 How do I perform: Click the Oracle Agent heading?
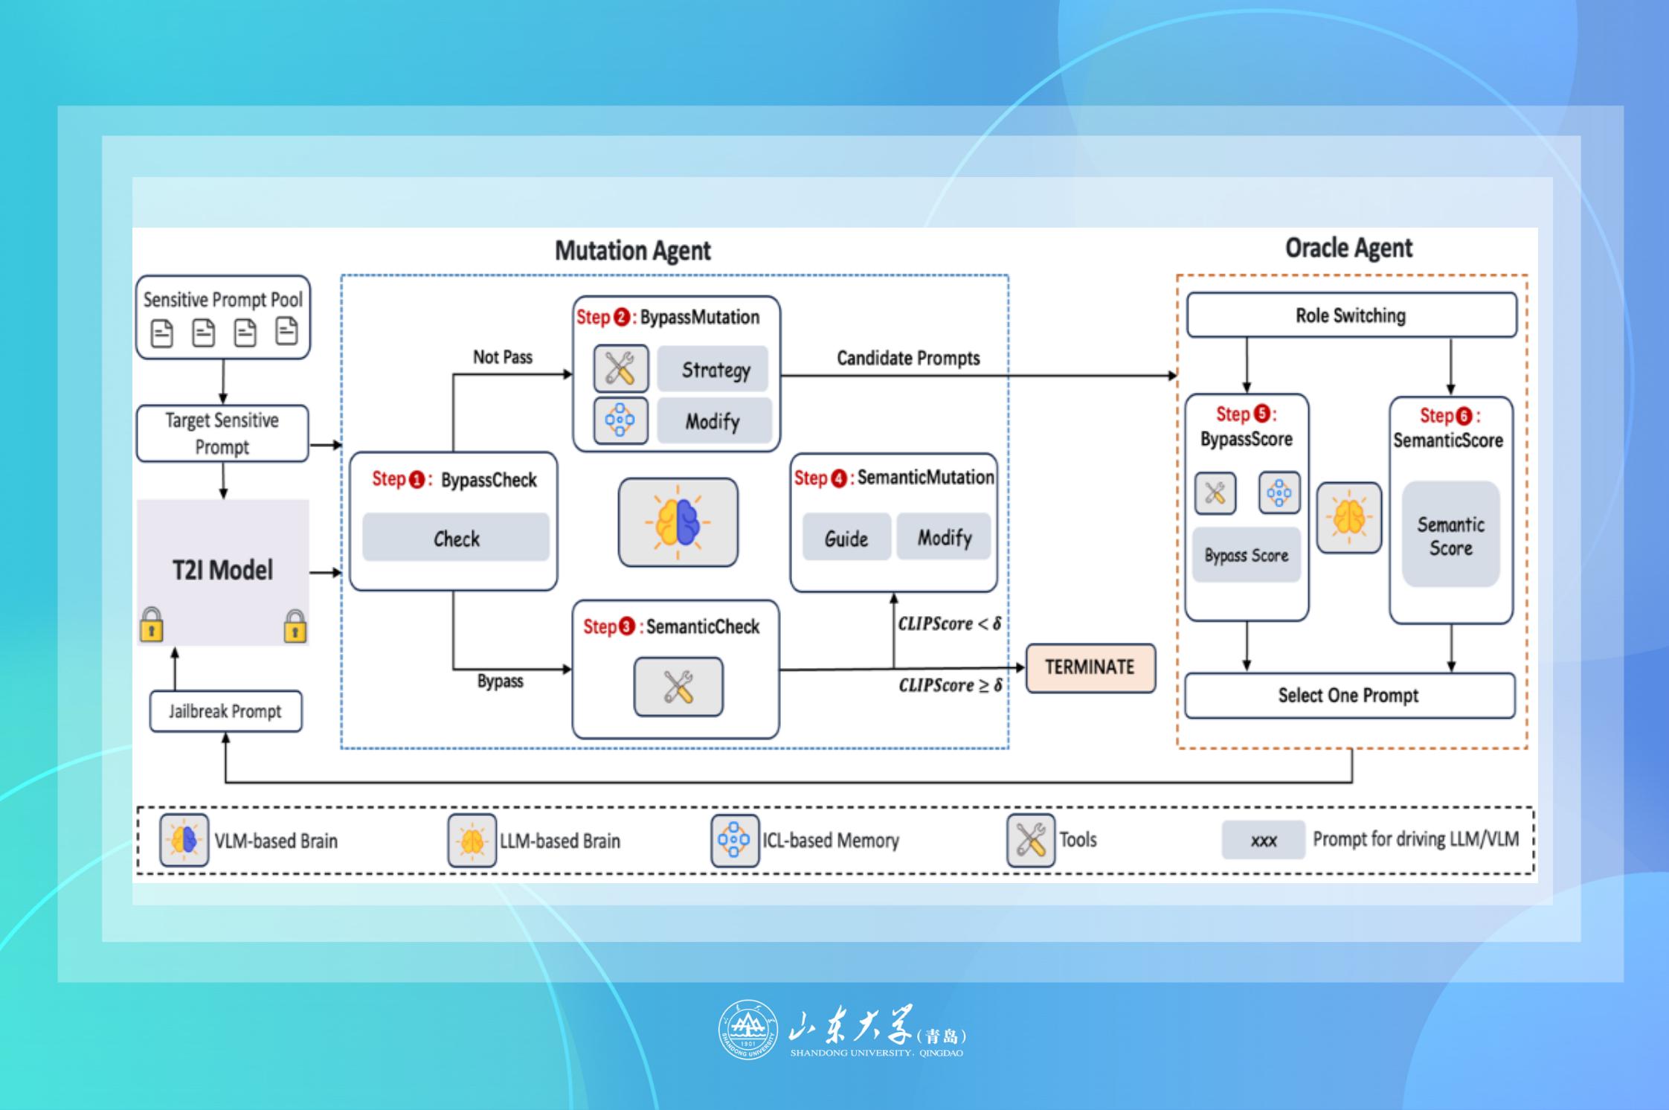tap(1349, 248)
